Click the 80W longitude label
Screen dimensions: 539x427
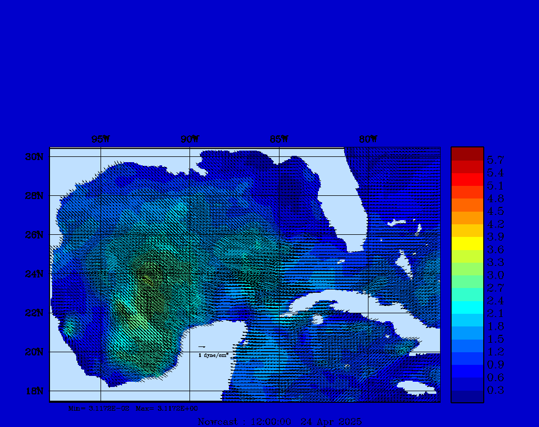point(368,140)
